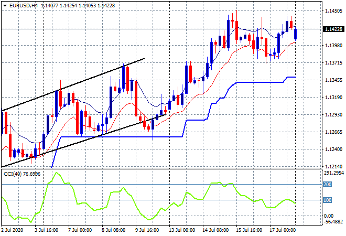Click the 8 Jul 08:00 time label

[x=113, y=230]
